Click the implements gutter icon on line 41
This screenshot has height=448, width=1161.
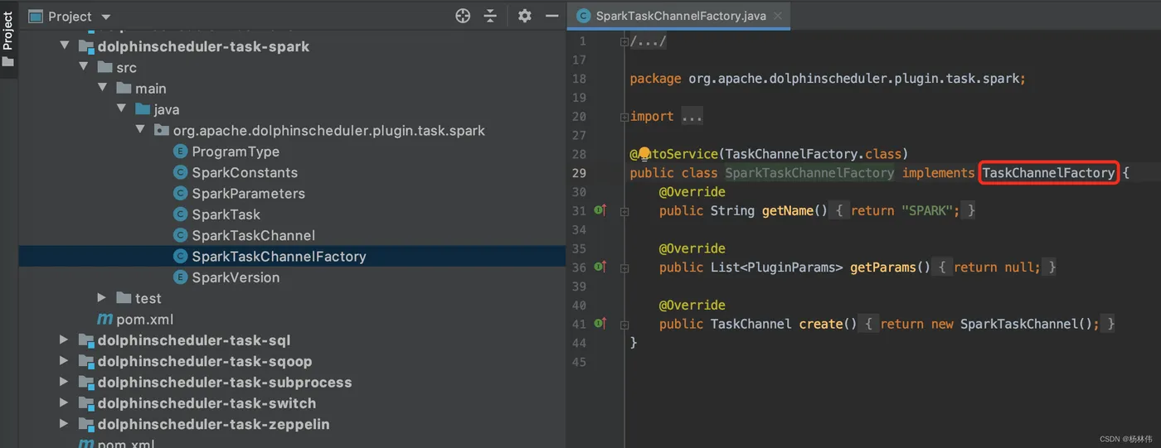pyautogui.click(x=600, y=324)
